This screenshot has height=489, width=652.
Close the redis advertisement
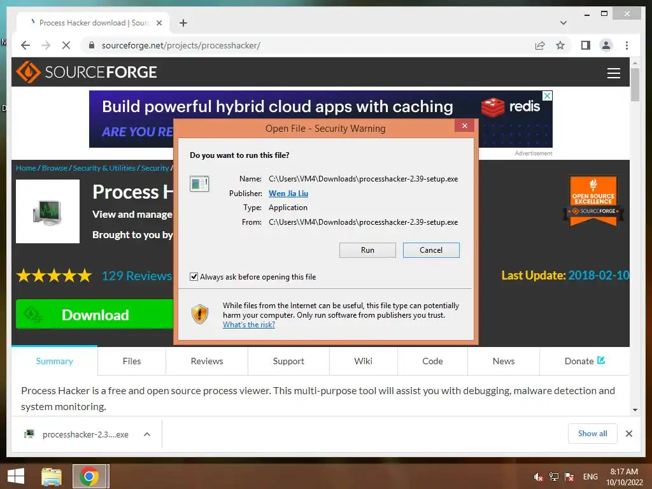pos(548,96)
